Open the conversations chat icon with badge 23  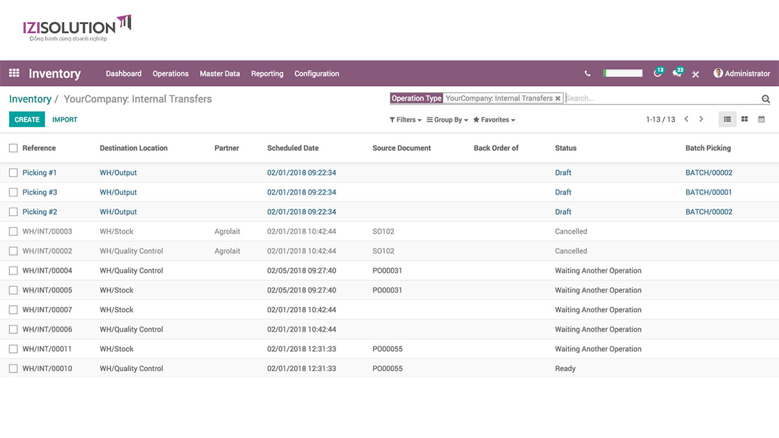pyautogui.click(x=677, y=73)
